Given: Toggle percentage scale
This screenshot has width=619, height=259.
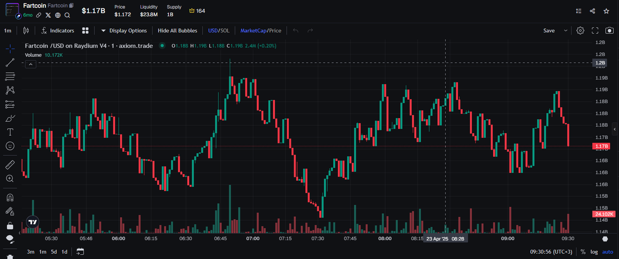Looking at the screenshot, I should [583, 252].
